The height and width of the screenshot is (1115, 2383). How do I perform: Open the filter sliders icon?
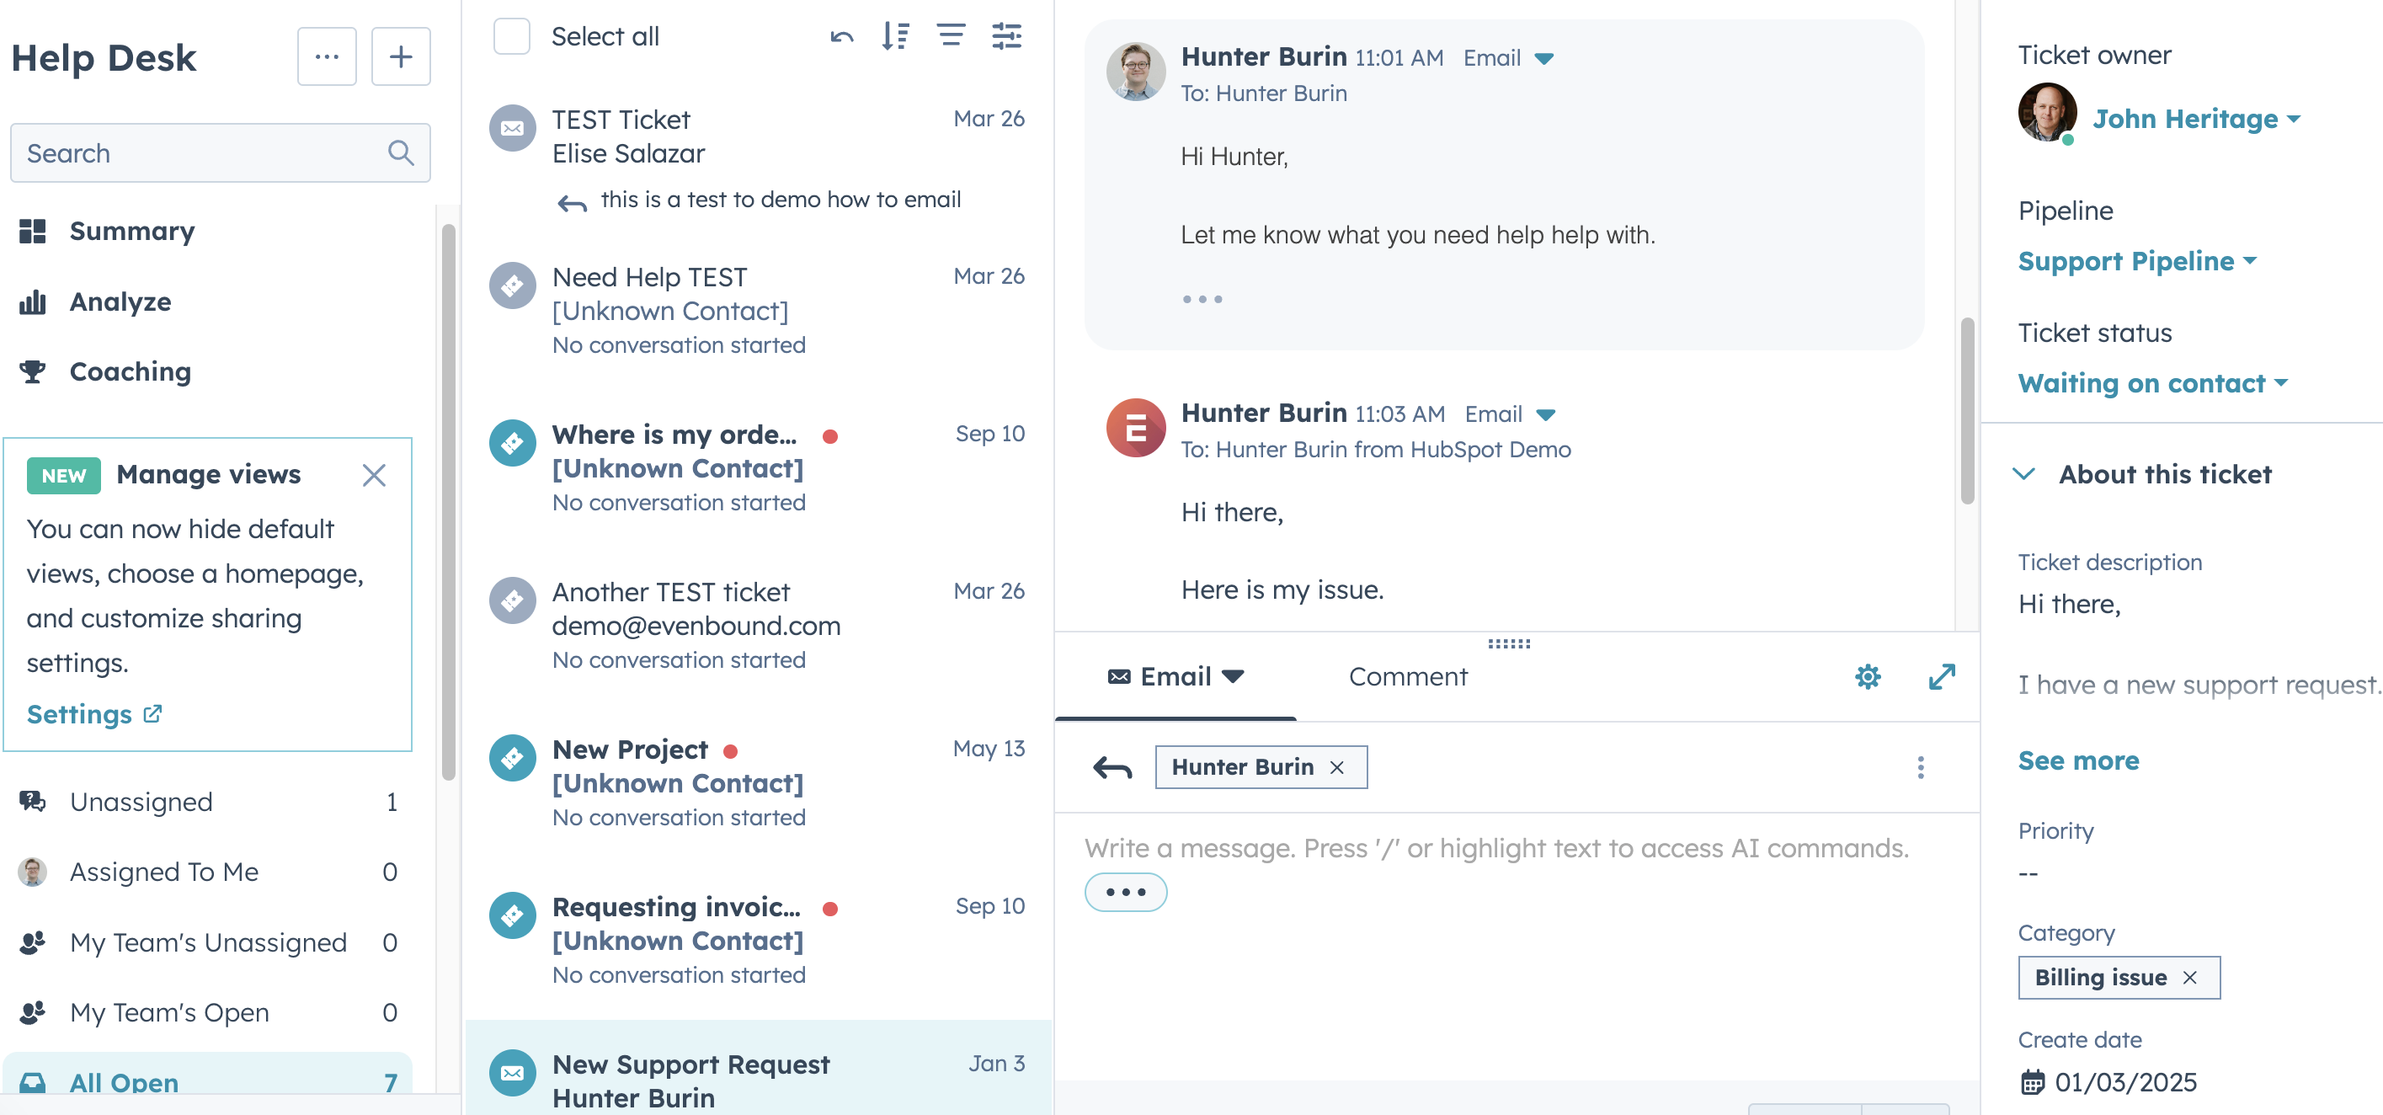click(x=1005, y=37)
